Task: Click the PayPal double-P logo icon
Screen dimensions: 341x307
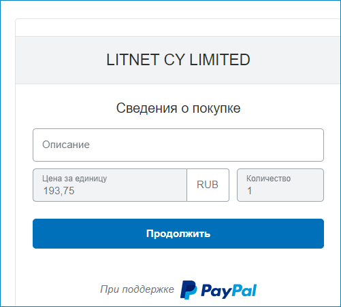Action: (189, 290)
